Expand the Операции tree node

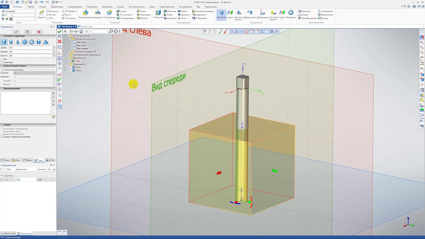click(x=65, y=64)
